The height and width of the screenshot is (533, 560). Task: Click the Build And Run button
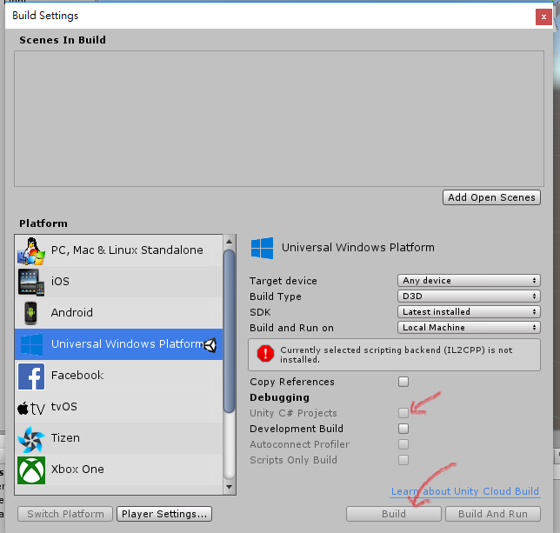coord(493,514)
